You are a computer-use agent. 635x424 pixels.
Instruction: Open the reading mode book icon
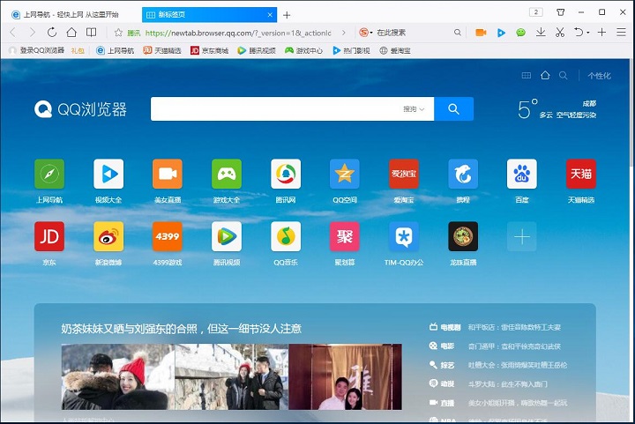[92, 33]
